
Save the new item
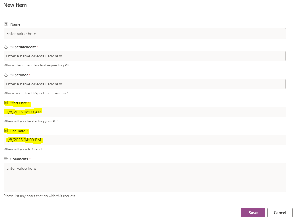[253, 213]
